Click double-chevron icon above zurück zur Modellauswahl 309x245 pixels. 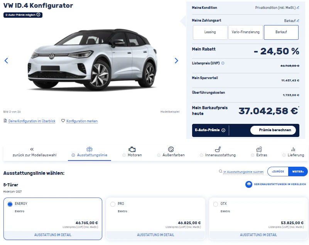pos(32,149)
